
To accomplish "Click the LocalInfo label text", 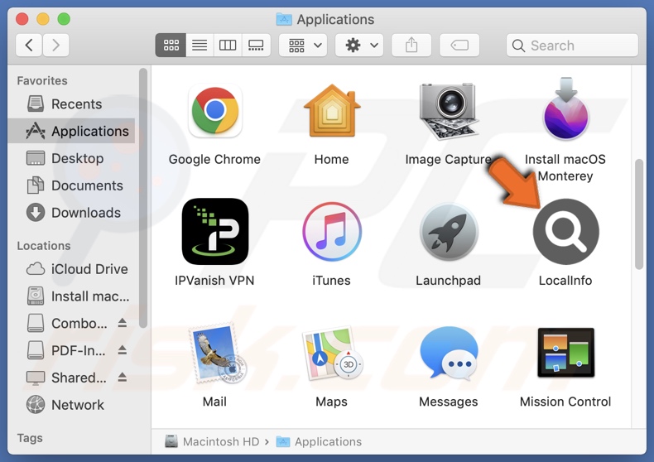I will coord(565,281).
